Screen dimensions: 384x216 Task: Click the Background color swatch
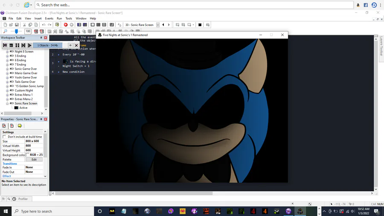(28, 155)
